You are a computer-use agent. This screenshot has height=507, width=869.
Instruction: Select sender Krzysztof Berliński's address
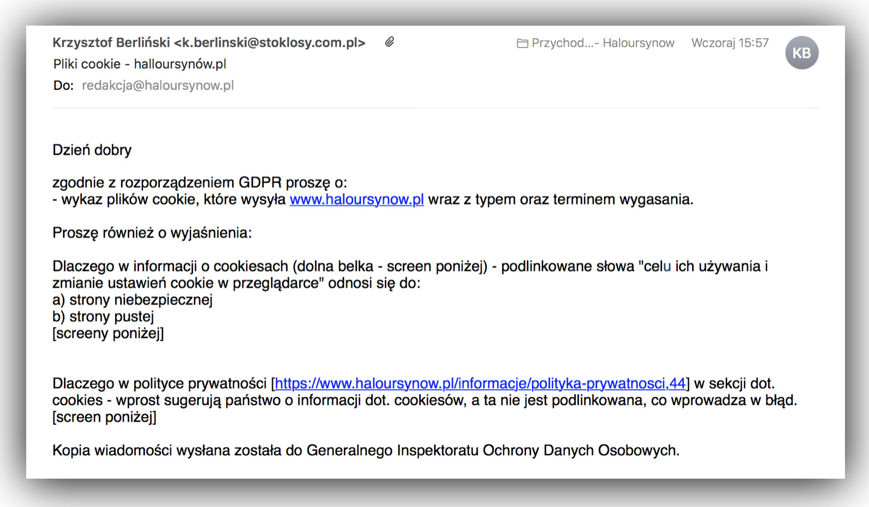209,43
